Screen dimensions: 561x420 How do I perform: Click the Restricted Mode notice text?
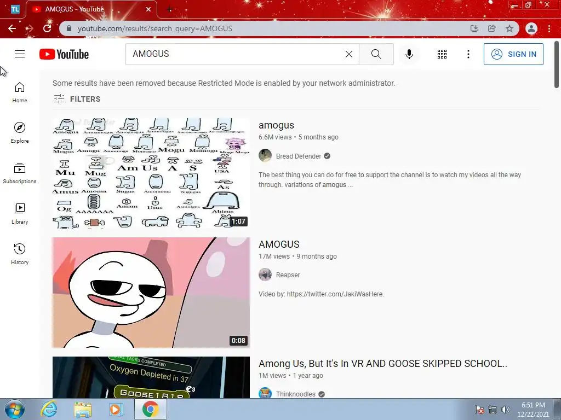[224, 83]
